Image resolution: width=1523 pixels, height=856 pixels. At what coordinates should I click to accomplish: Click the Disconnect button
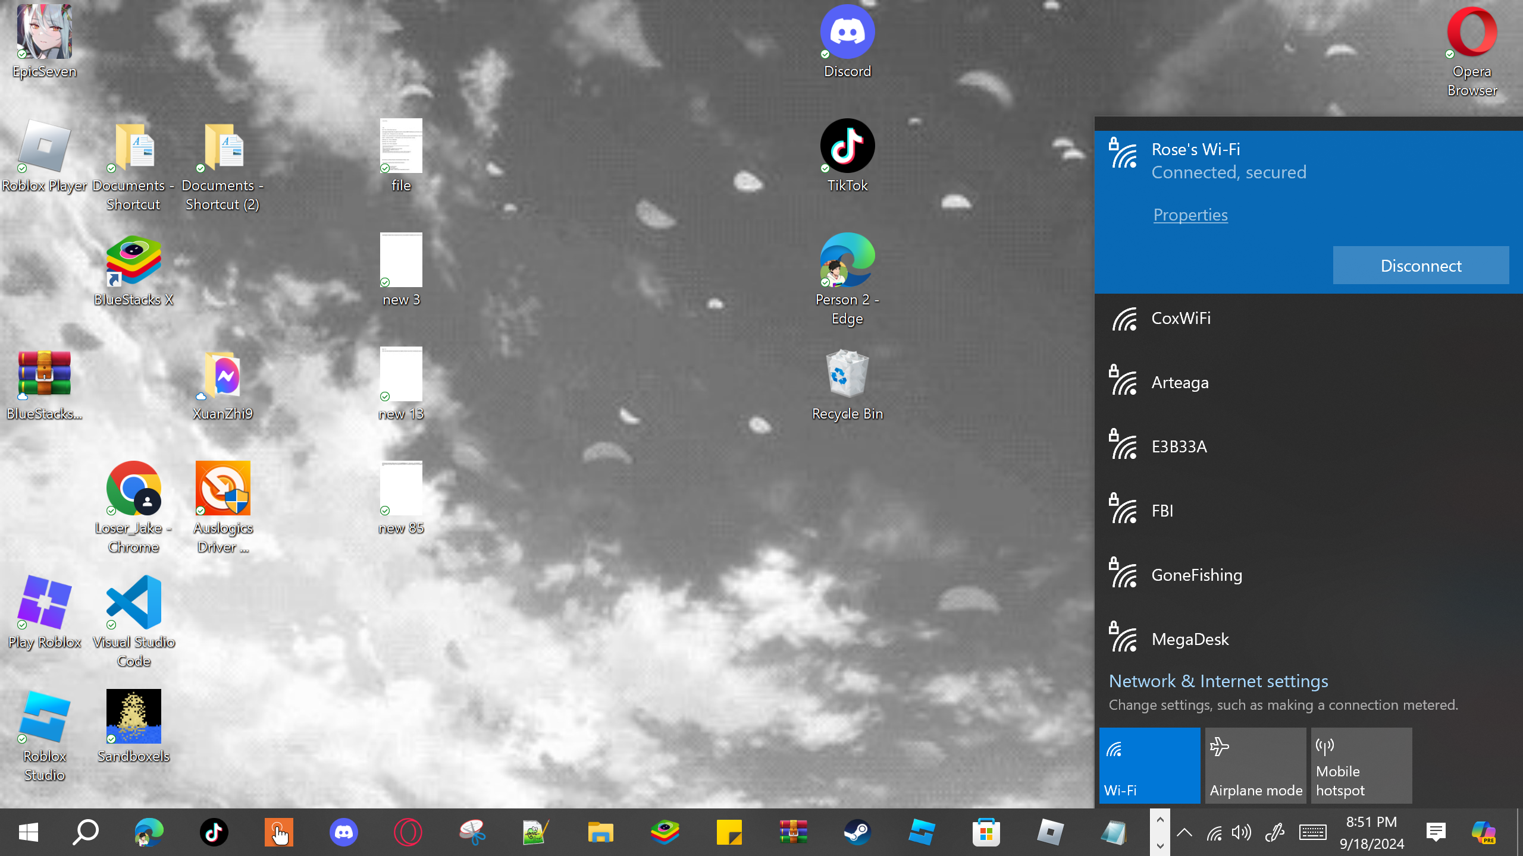[1421, 266]
